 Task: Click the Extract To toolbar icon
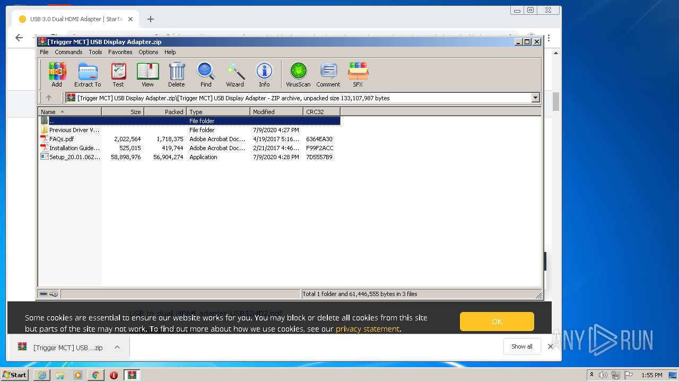click(x=88, y=74)
